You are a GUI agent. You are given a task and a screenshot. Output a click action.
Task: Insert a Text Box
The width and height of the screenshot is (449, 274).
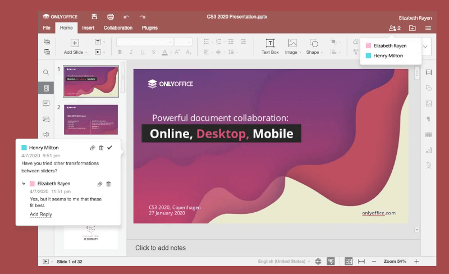[270, 46]
